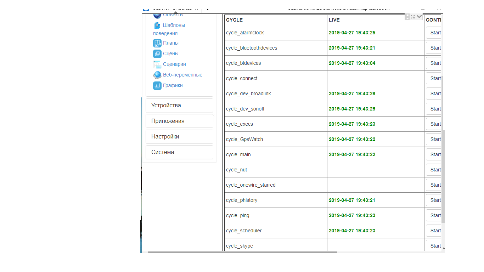The image size is (484, 272).
Task: Open the Шаблоны поведения link
Action: (169, 29)
